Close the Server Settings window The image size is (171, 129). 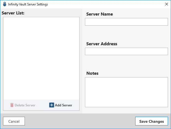[167, 4]
